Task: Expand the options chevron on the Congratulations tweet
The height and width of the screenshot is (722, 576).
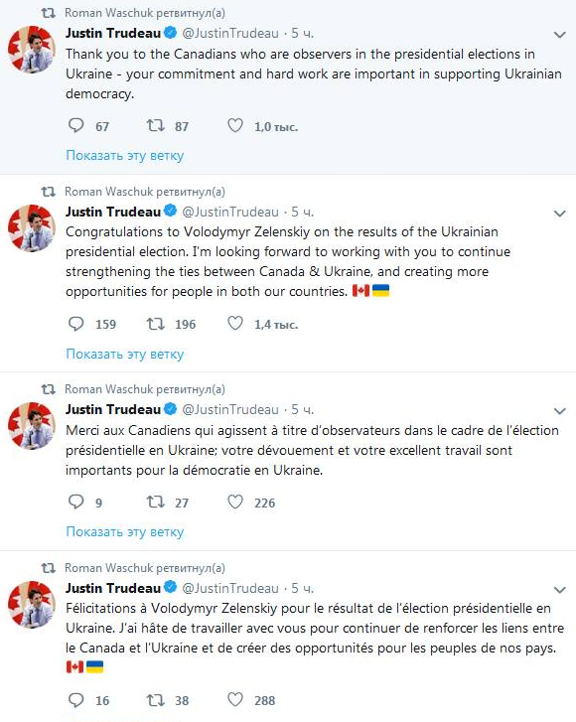Action: pos(559,214)
